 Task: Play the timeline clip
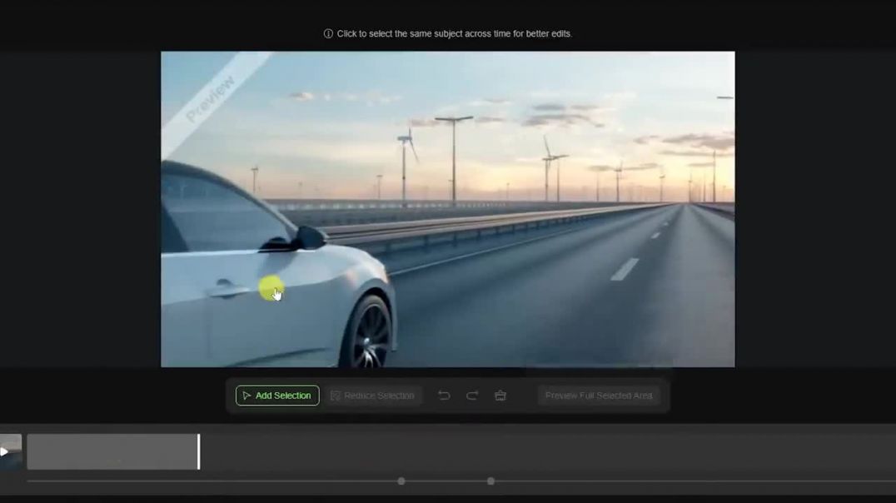(x=4, y=451)
